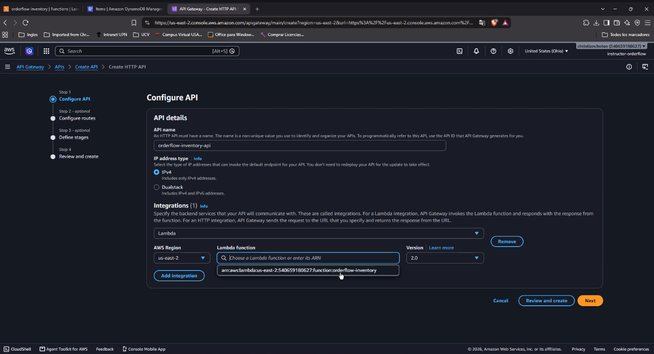The image size is (654, 354).
Task: Click the Brave shields lion icon
Action: tap(494, 23)
